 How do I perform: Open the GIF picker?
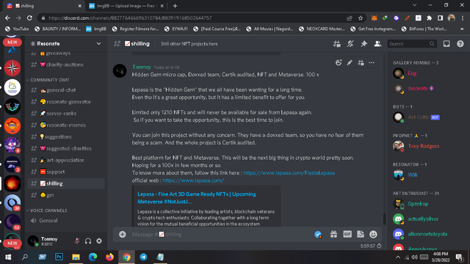click(x=347, y=234)
